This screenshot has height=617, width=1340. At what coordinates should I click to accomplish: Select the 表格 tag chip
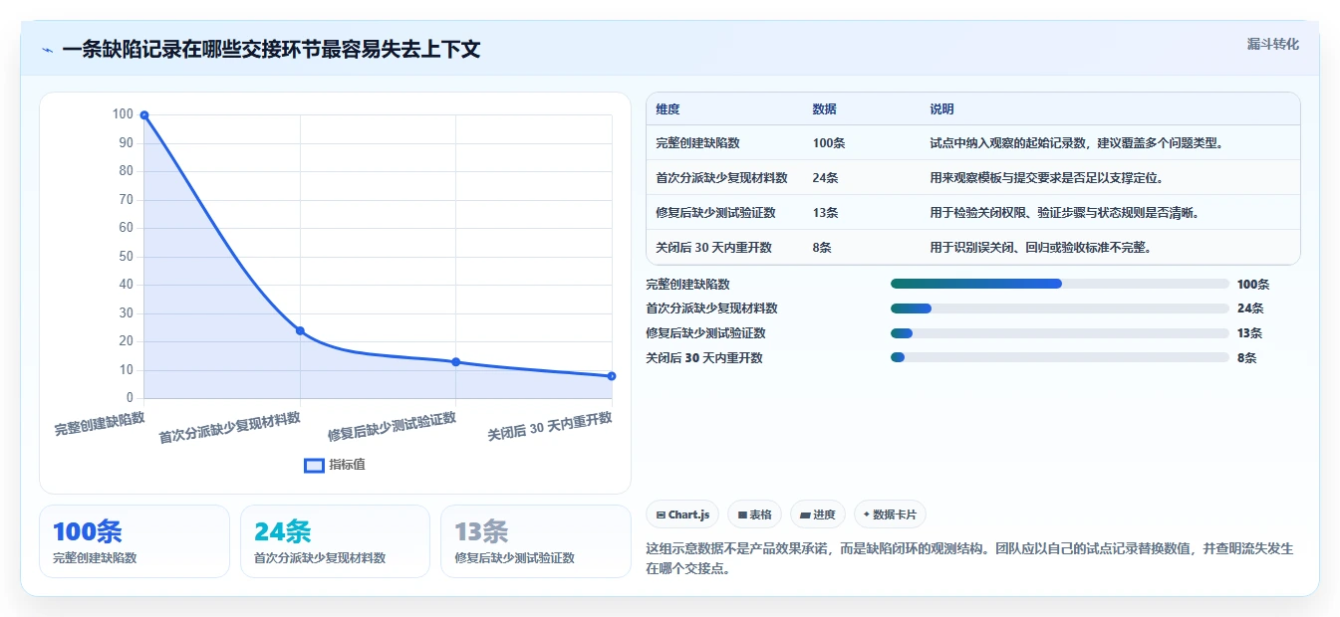coord(754,514)
